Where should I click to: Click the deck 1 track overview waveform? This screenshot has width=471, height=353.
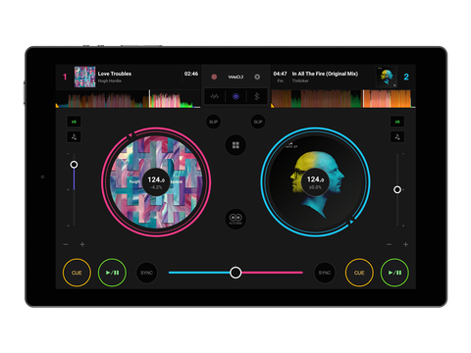point(128,99)
